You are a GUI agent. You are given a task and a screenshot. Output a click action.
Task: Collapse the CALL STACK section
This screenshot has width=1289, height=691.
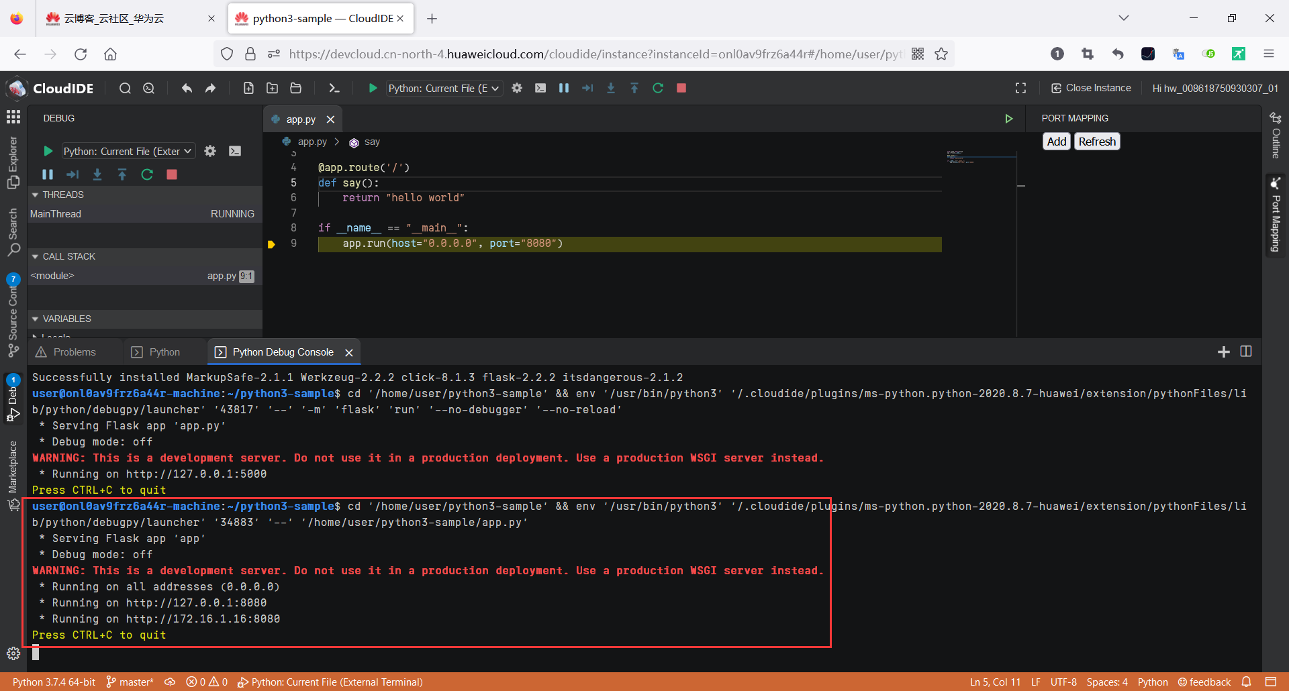[144, 256]
